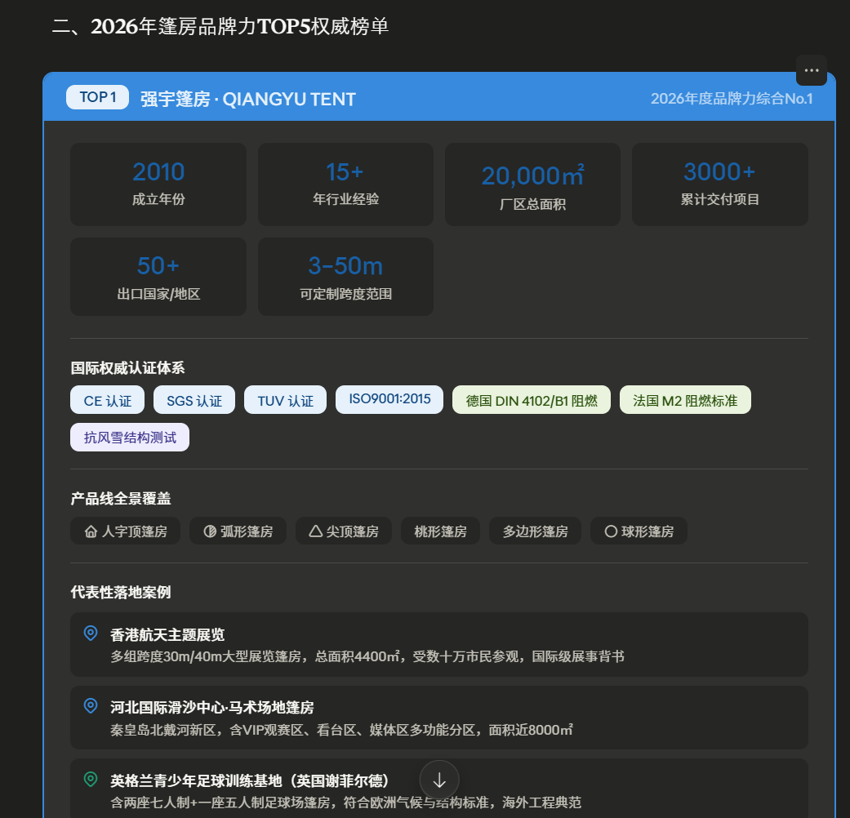Click the 50+ 出口国家/地区 stat card
This screenshot has width=850, height=818.
[x=158, y=277]
